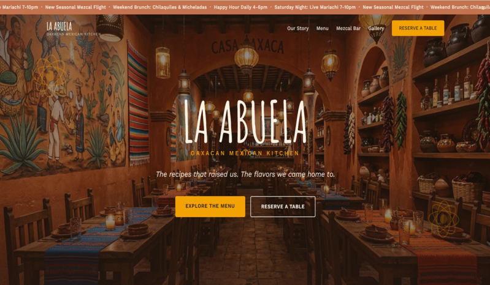
Task: Click Happy Hour Daily 4-6pm ticker item
Action: click(240, 7)
